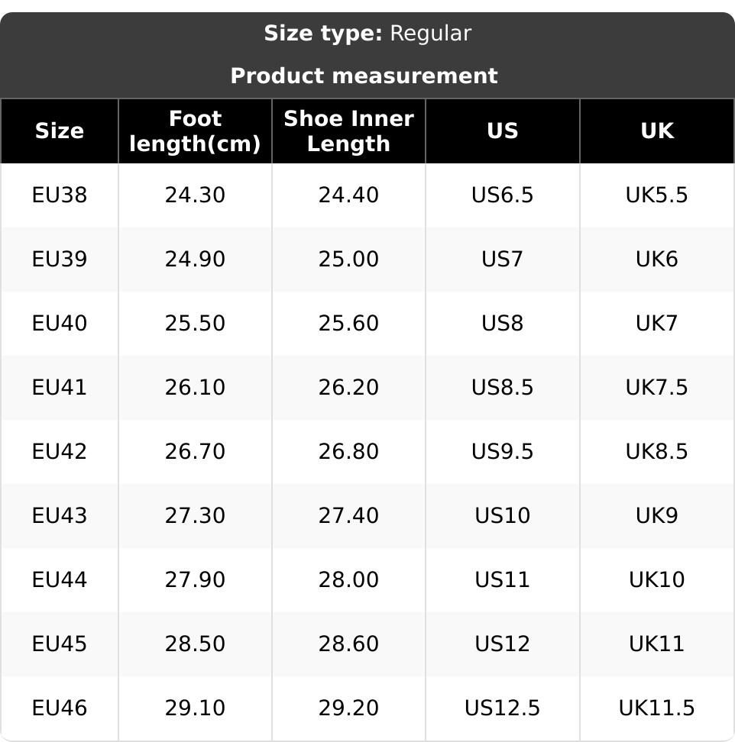Select the EU44 size cell
Viewport: 735px width, 742px height.
pos(60,580)
